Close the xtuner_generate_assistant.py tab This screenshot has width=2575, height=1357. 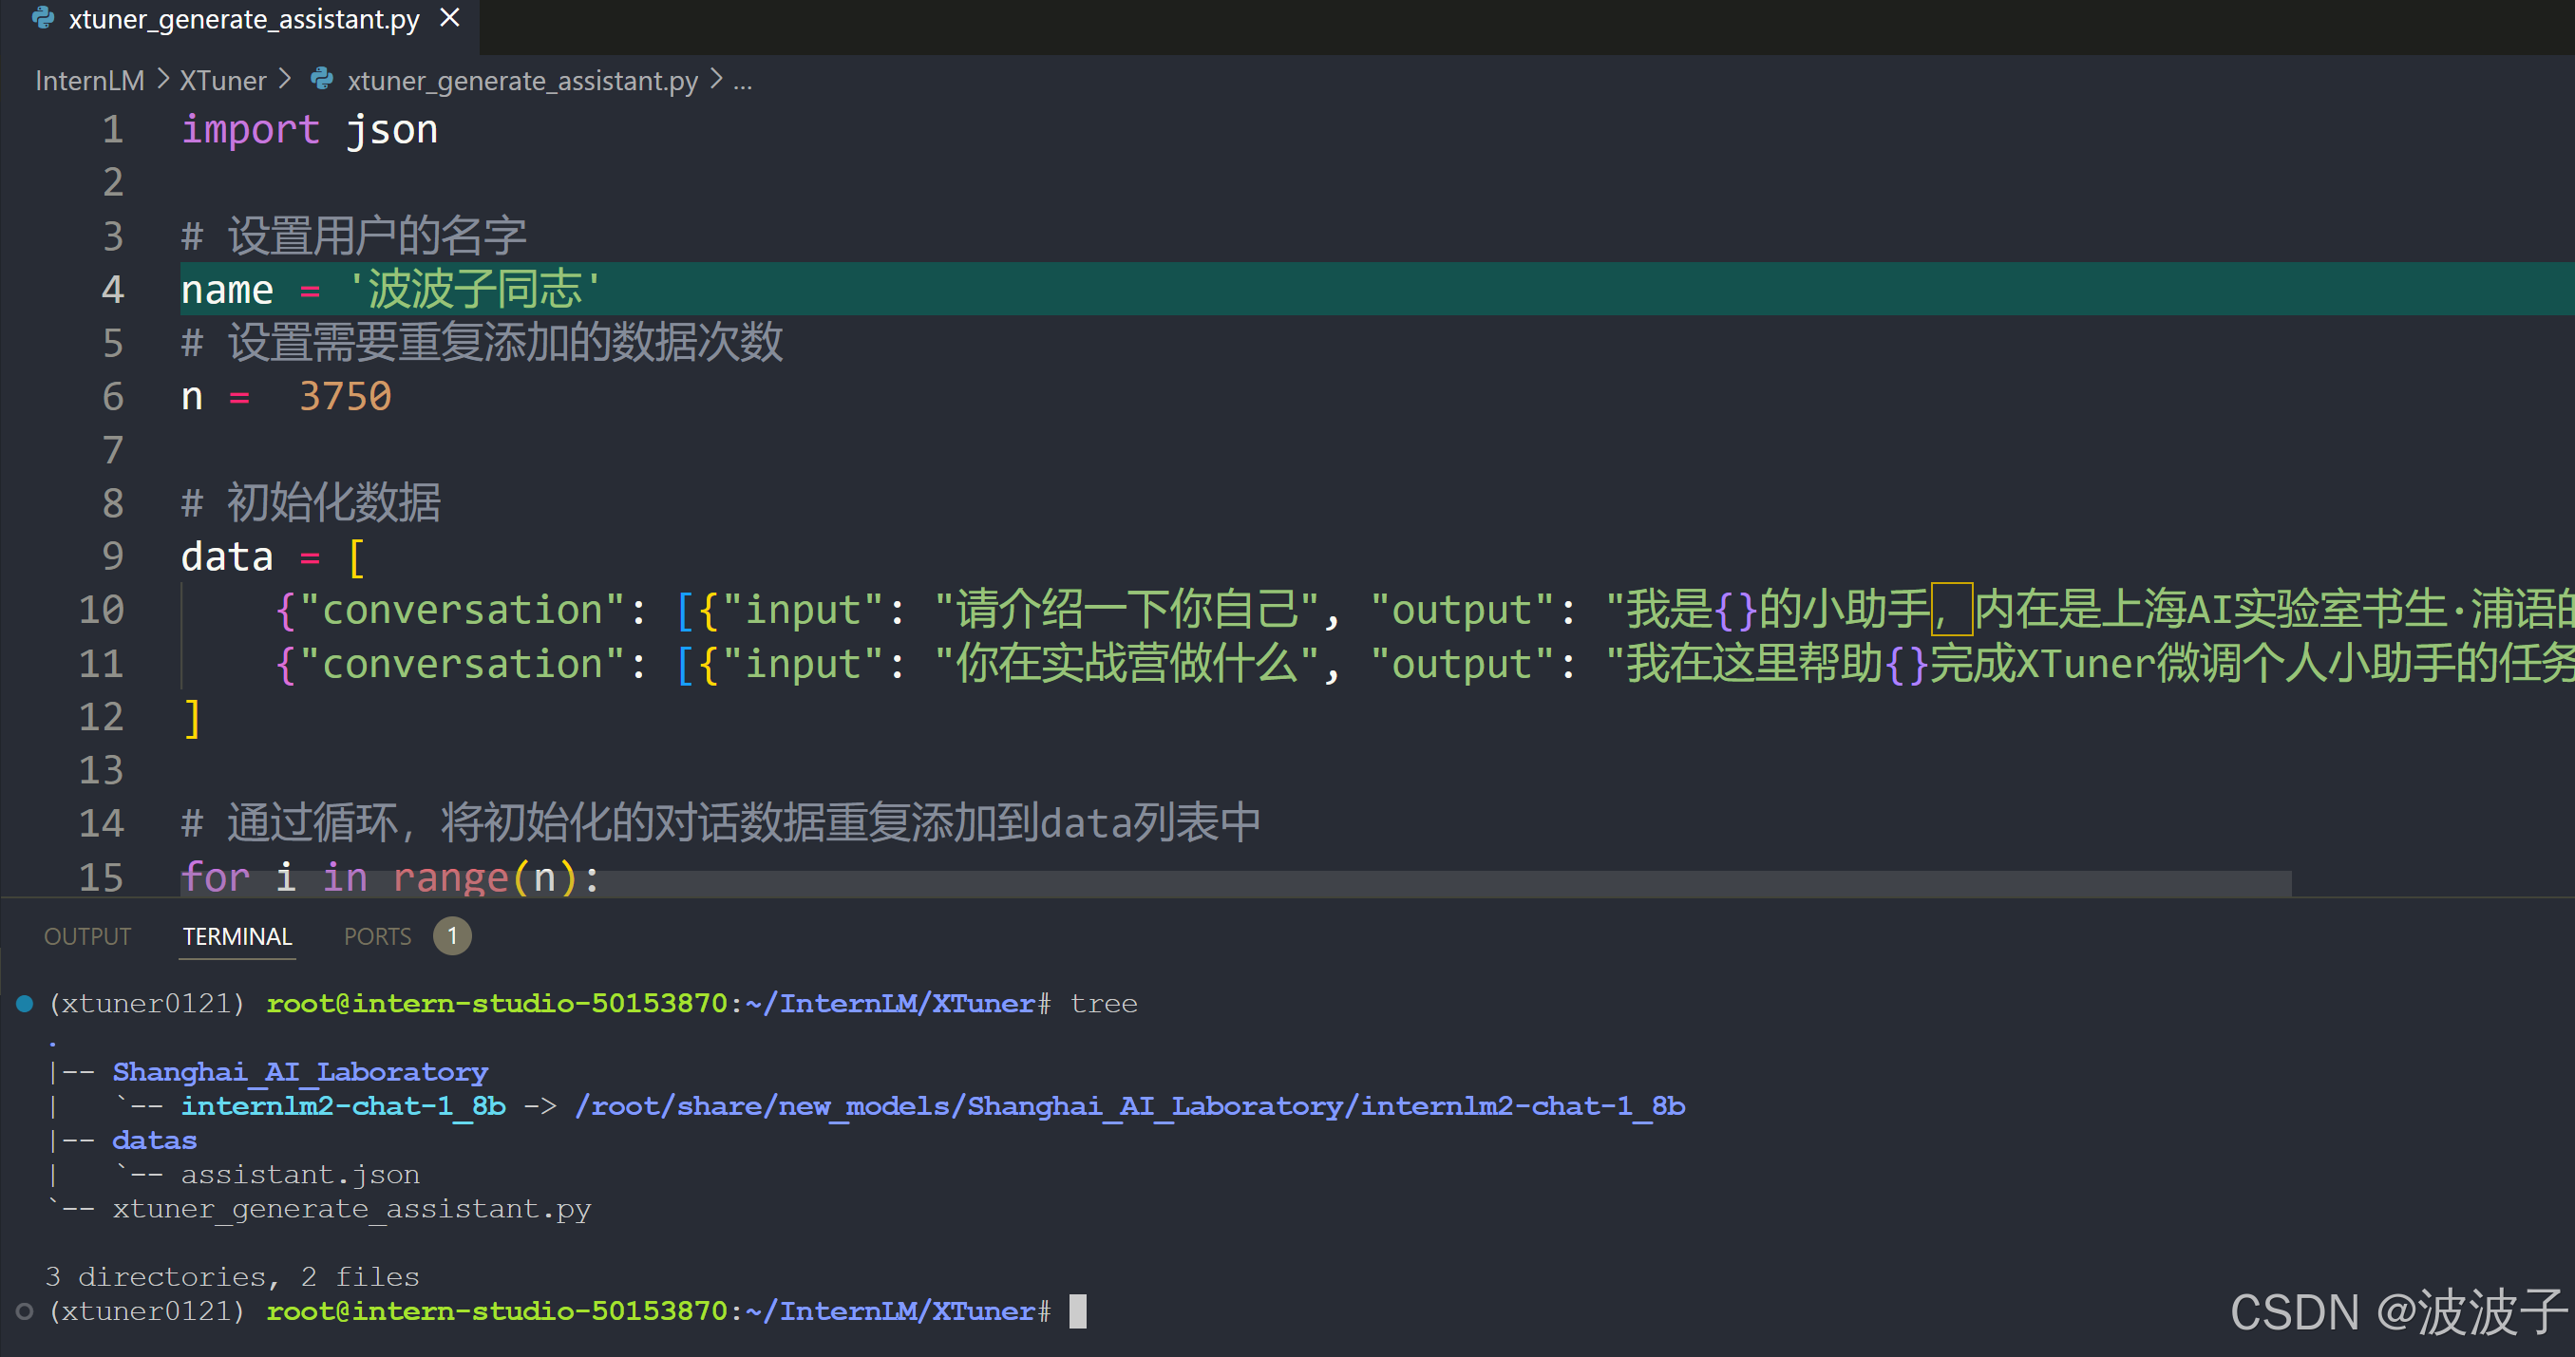click(x=450, y=18)
